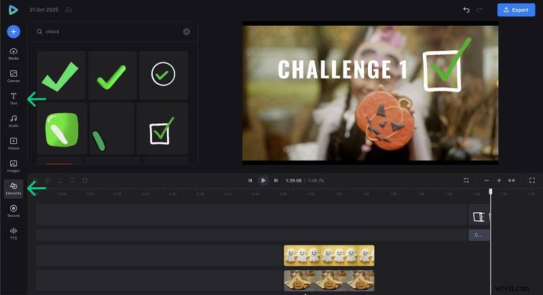Open the Record tool
543x295 pixels.
(14, 210)
